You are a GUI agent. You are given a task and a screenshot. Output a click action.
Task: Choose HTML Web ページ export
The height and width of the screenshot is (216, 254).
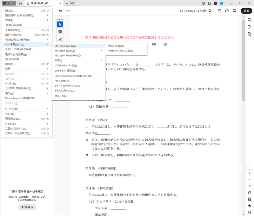pos(78,65)
